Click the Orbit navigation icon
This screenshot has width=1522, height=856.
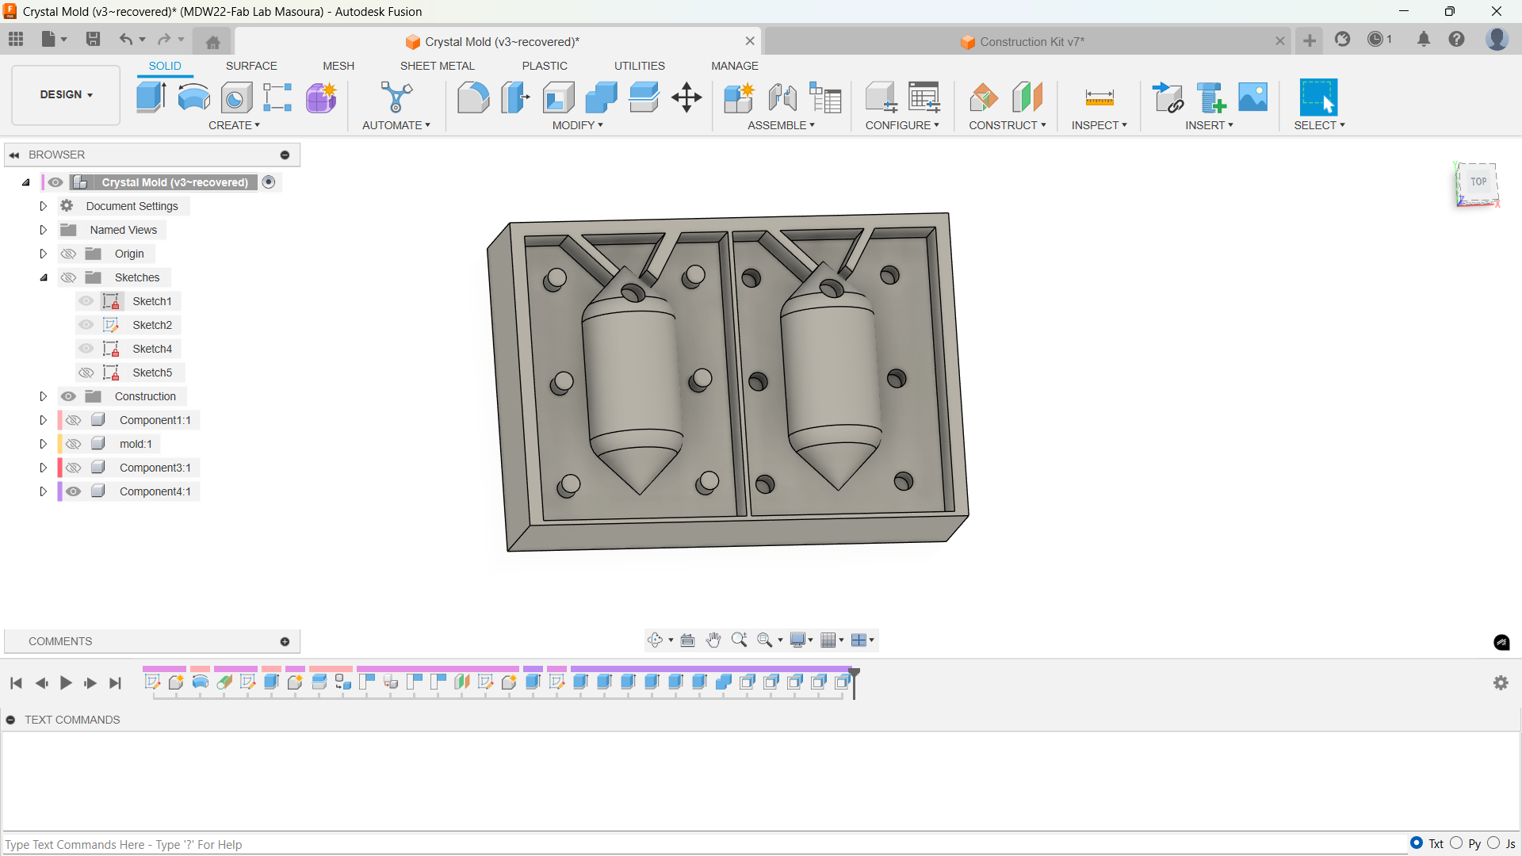(655, 640)
